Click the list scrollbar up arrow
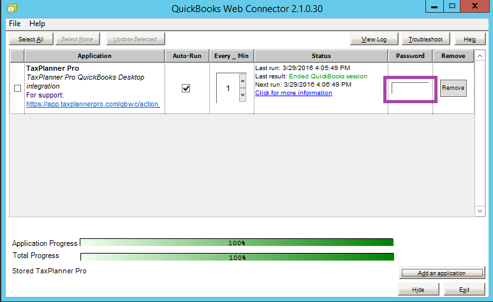The image size is (493, 302). tap(480, 56)
